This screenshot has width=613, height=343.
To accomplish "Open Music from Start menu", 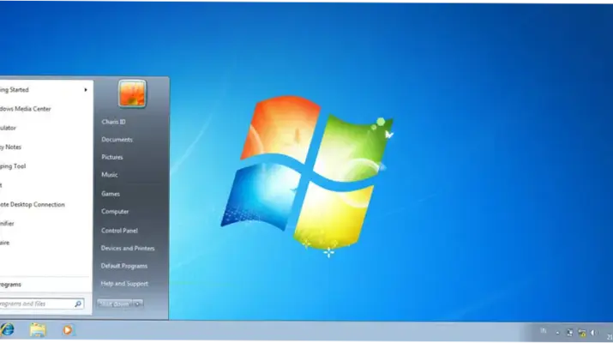I will 110,175.
